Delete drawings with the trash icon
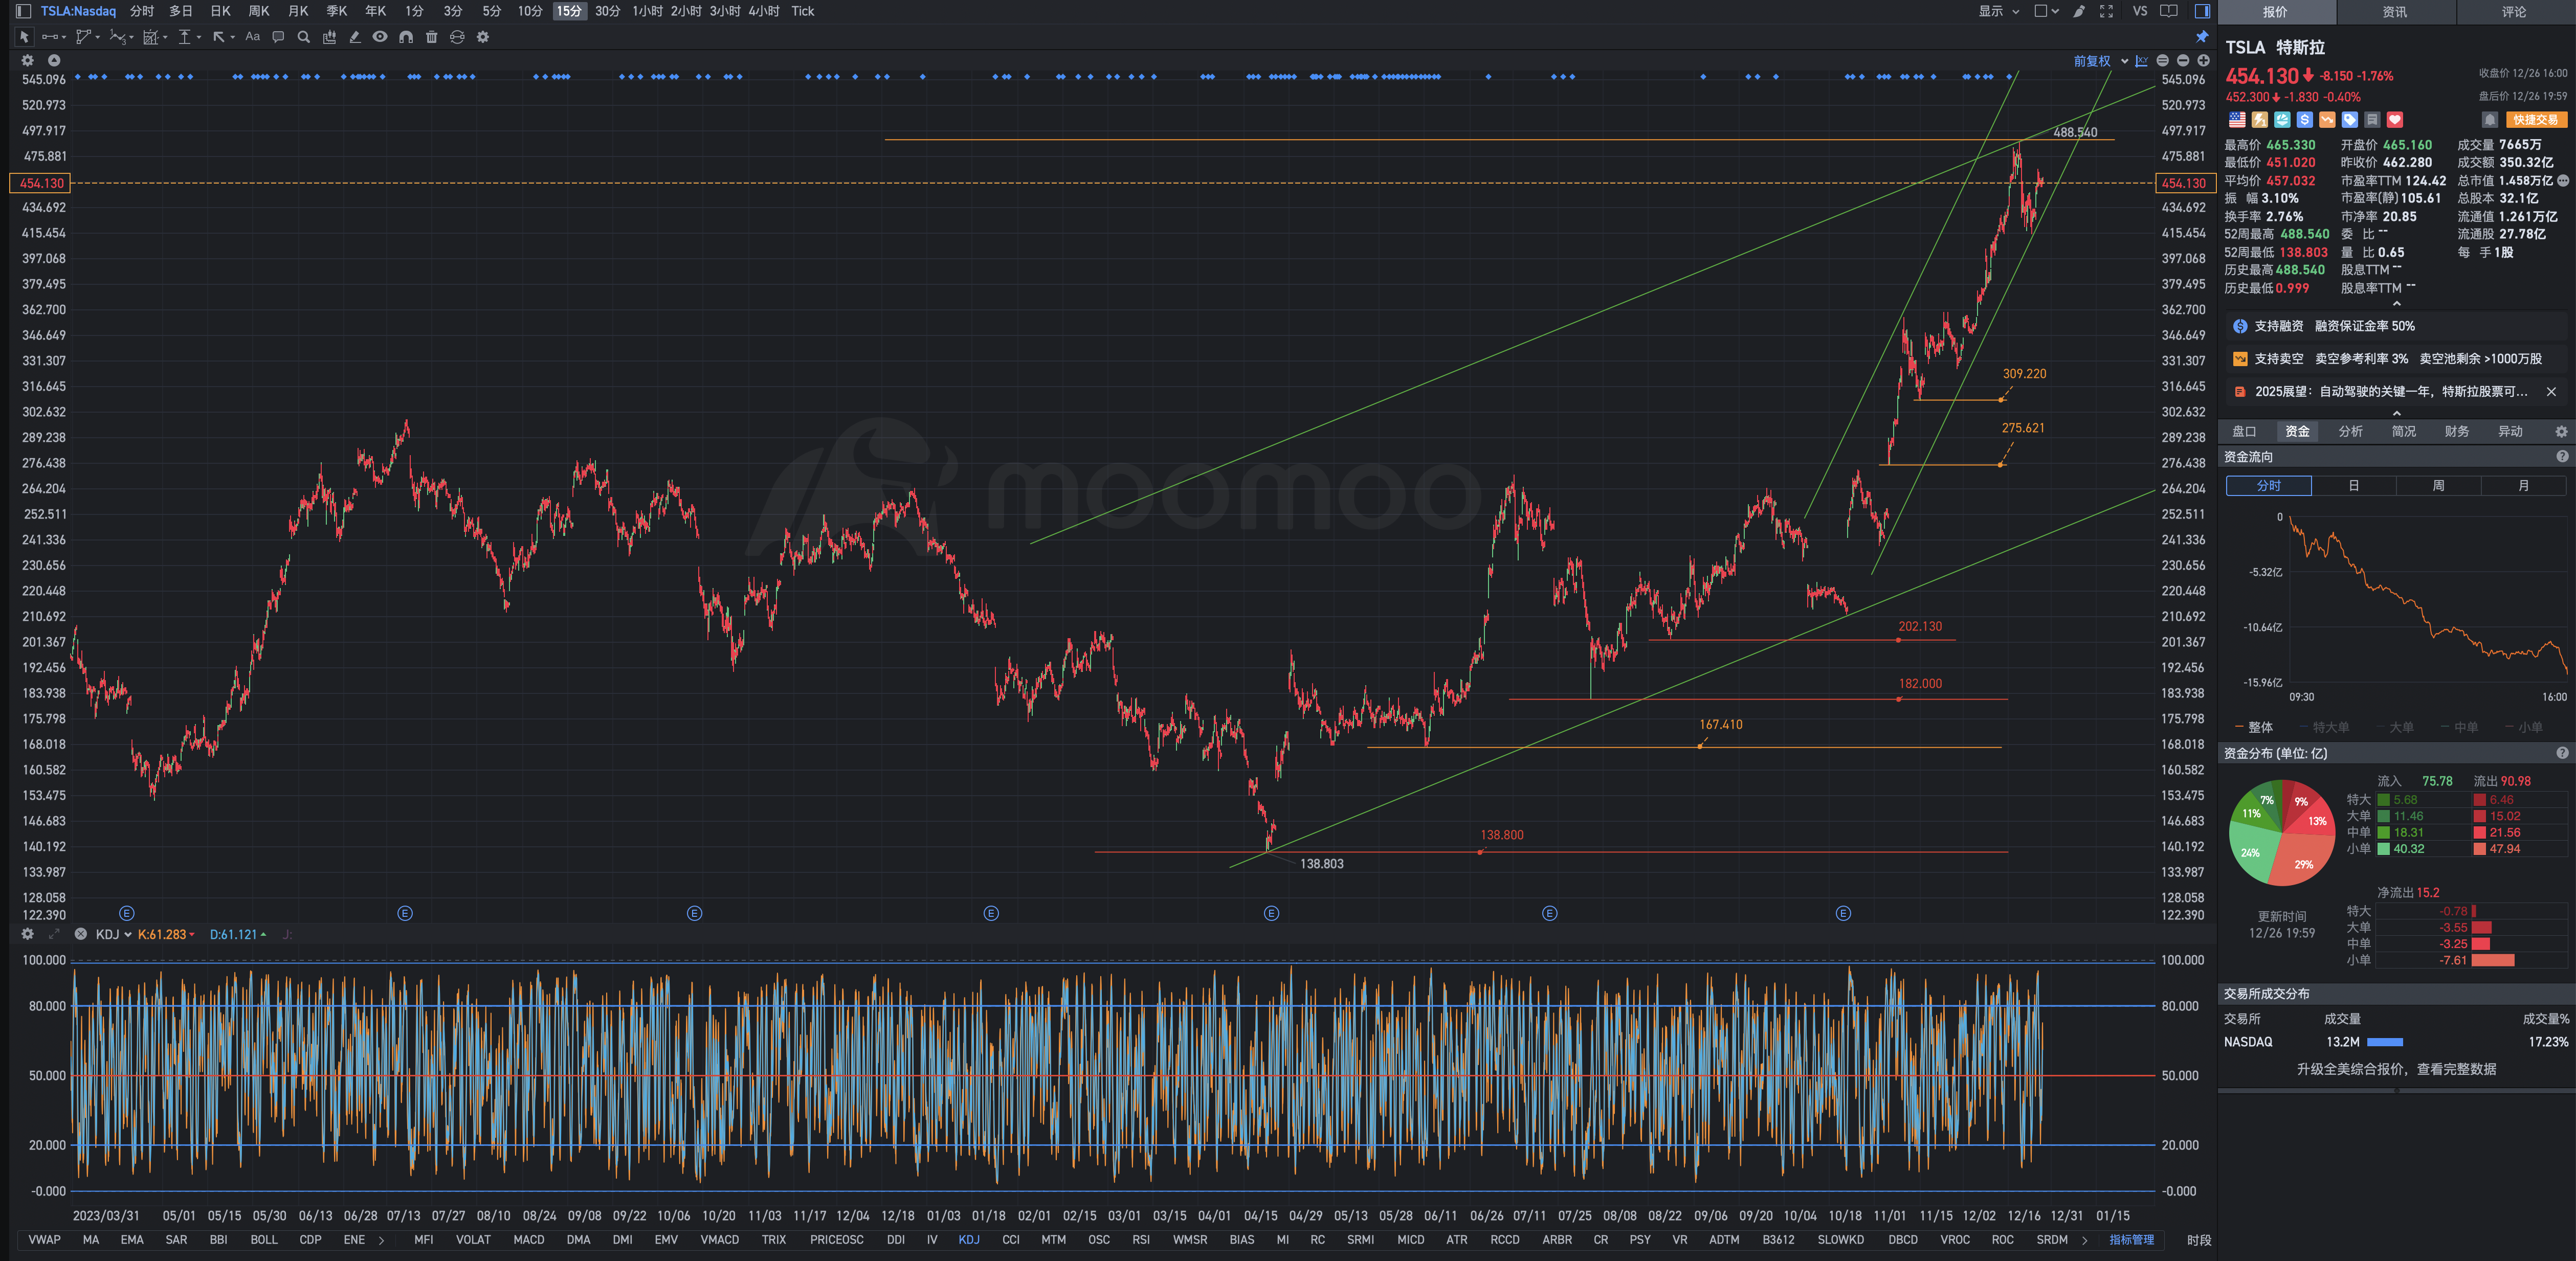Image resolution: width=2576 pixels, height=1261 pixels. (432, 37)
